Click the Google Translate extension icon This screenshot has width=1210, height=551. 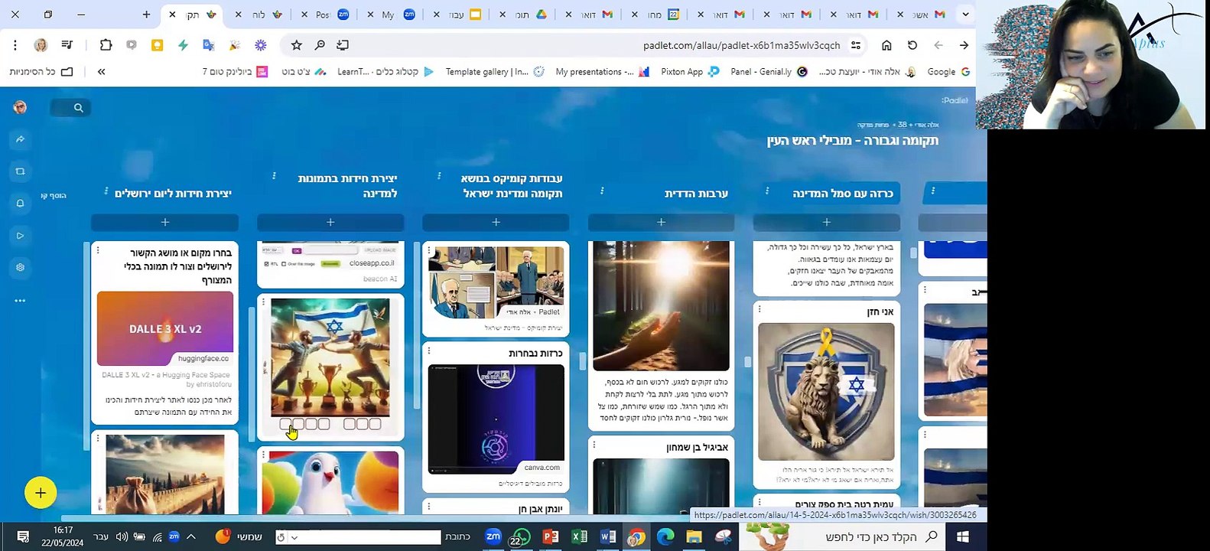tap(208, 45)
